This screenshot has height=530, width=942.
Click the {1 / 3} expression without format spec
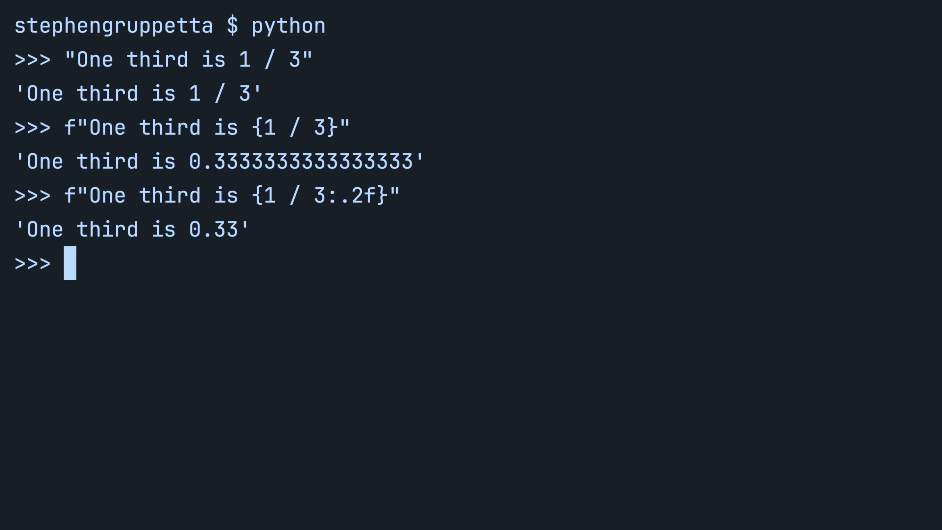pos(295,128)
